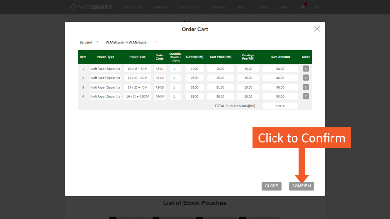The image size is (390, 219).
Task: Delete item 3 via the clear X
Action: [x=306, y=87]
